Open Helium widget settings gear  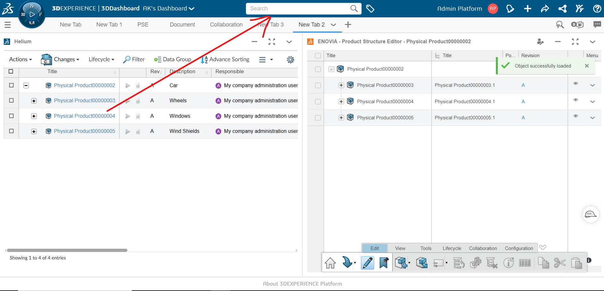290,59
